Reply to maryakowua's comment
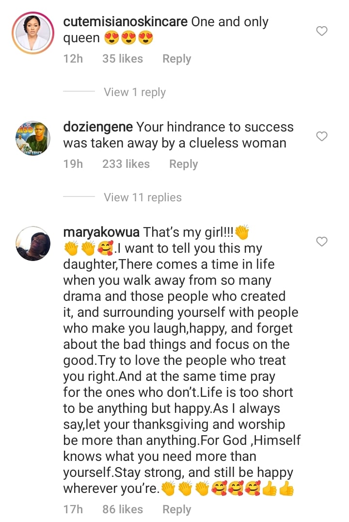This screenshot has height=522, width=349. tap(176, 509)
